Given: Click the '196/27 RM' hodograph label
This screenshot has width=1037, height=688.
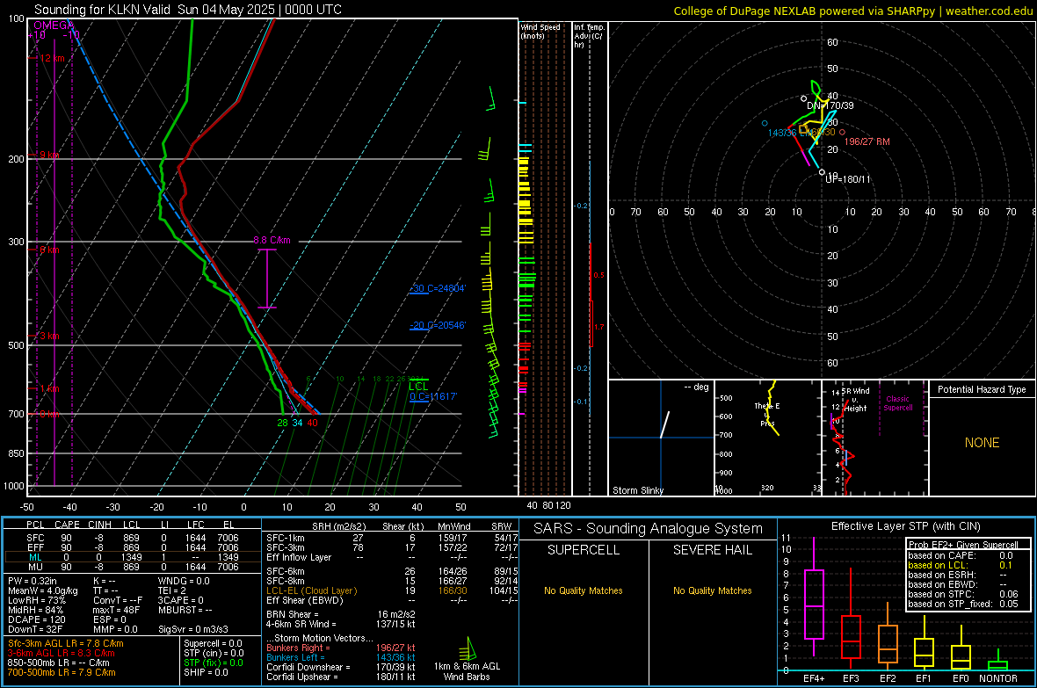Looking at the screenshot, I should coord(867,141).
